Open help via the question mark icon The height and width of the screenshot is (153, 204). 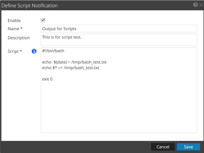pyautogui.click(x=195, y=5)
